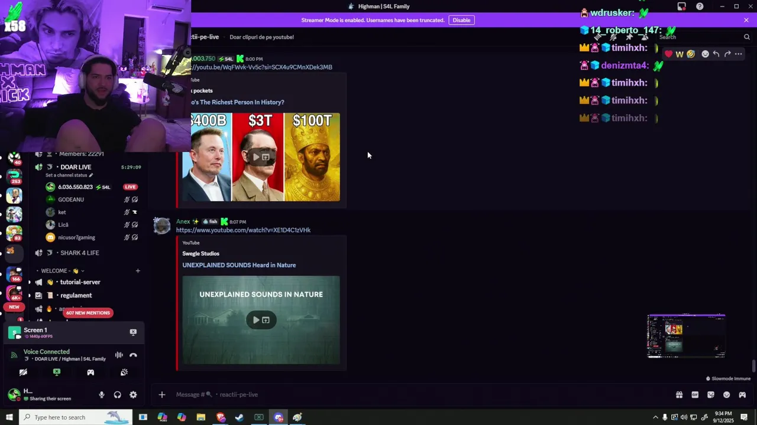Reply to the message with arrow icon
Viewport: 757px width, 425px height.
(x=716, y=54)
